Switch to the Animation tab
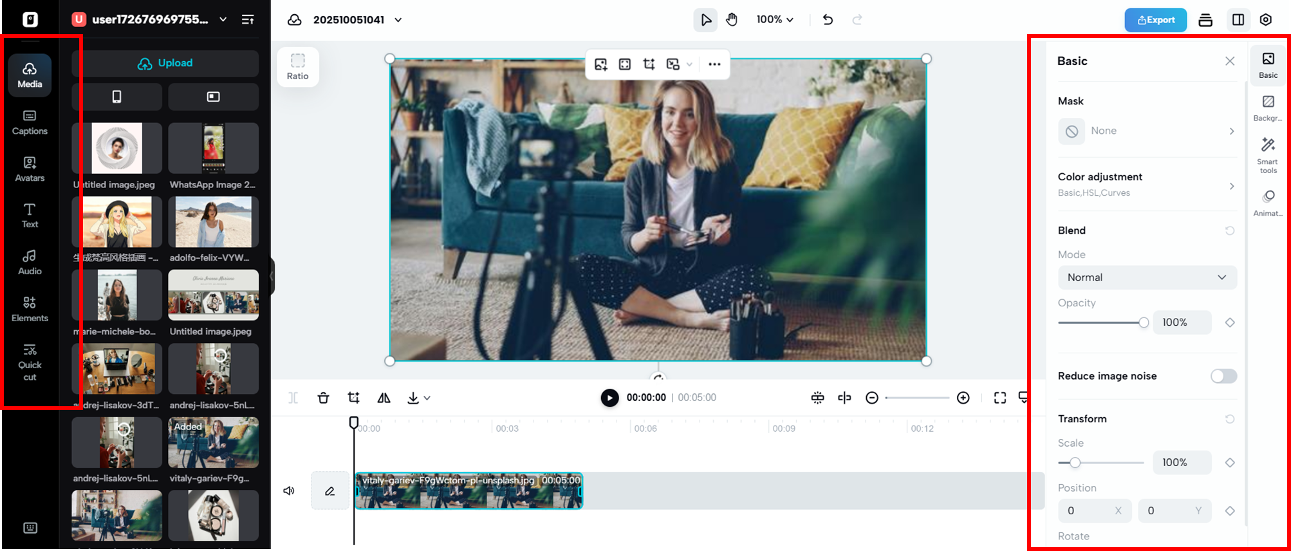 click(1268, 202)
